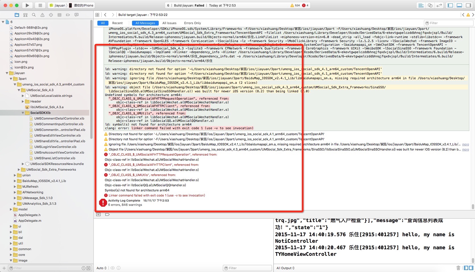Collapse the 3part folder
Viewport: 475px width, 272px height.
tap(11, 79)
